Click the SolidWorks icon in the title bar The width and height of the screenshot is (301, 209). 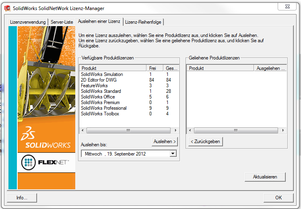pyautogui.click(x=7, y=8)
